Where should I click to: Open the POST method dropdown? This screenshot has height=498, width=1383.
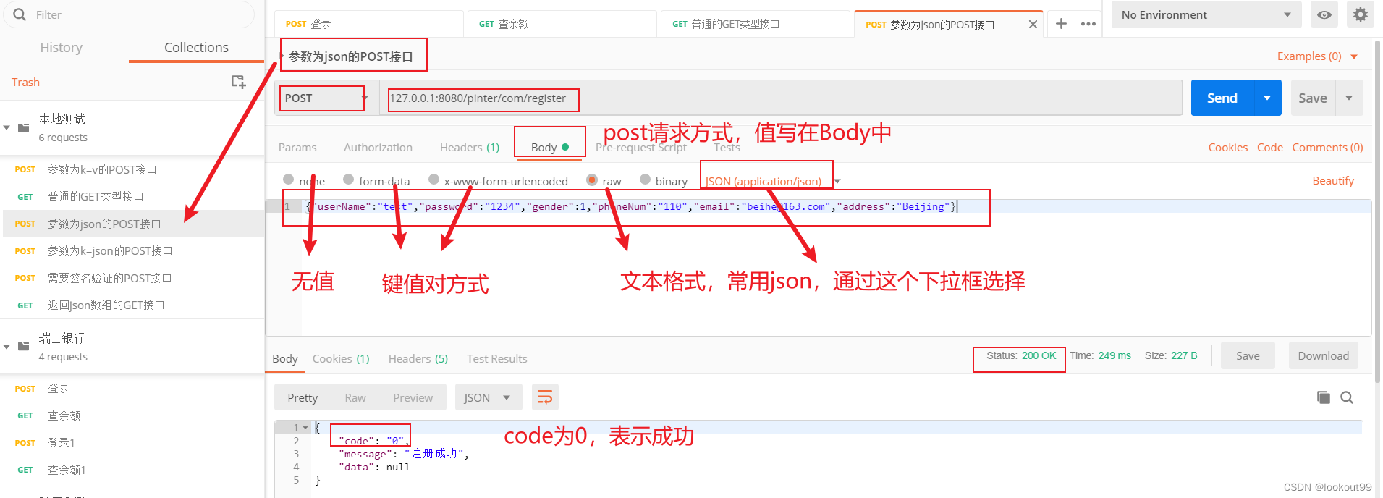pos(326,98)
